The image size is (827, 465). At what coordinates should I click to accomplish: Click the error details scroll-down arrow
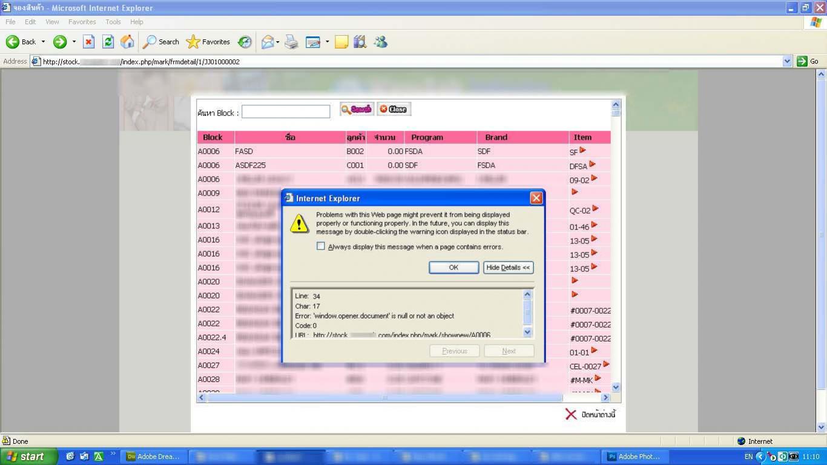pos(527,332)
